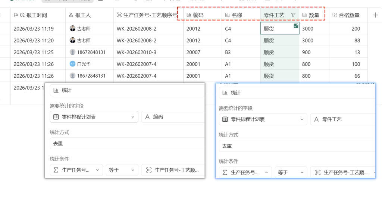Click qualified quantity cell showing 13
382x215 pixels.
pos(348,52)
